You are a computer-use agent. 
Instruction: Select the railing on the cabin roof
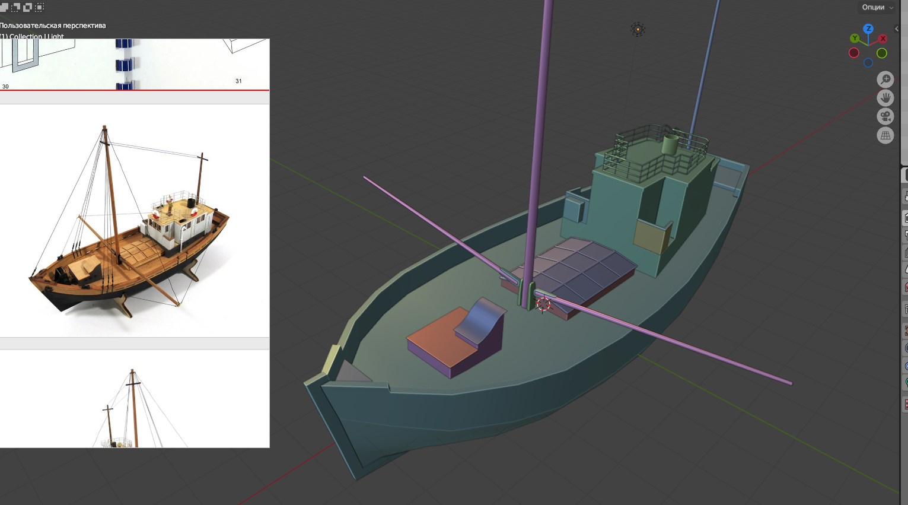655,153
